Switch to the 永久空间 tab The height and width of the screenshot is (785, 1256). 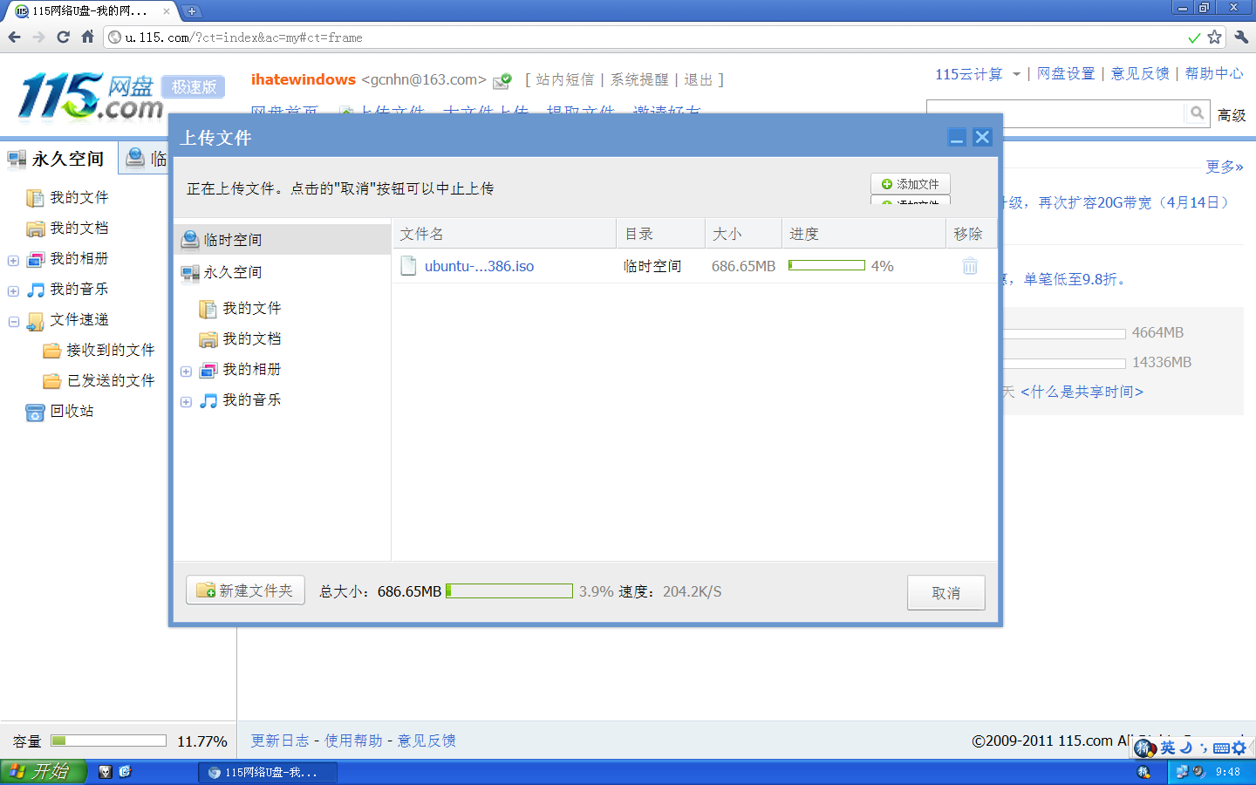coord(58,159)
